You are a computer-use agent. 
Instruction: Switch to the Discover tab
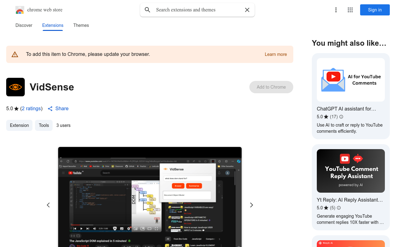(24, 25)
